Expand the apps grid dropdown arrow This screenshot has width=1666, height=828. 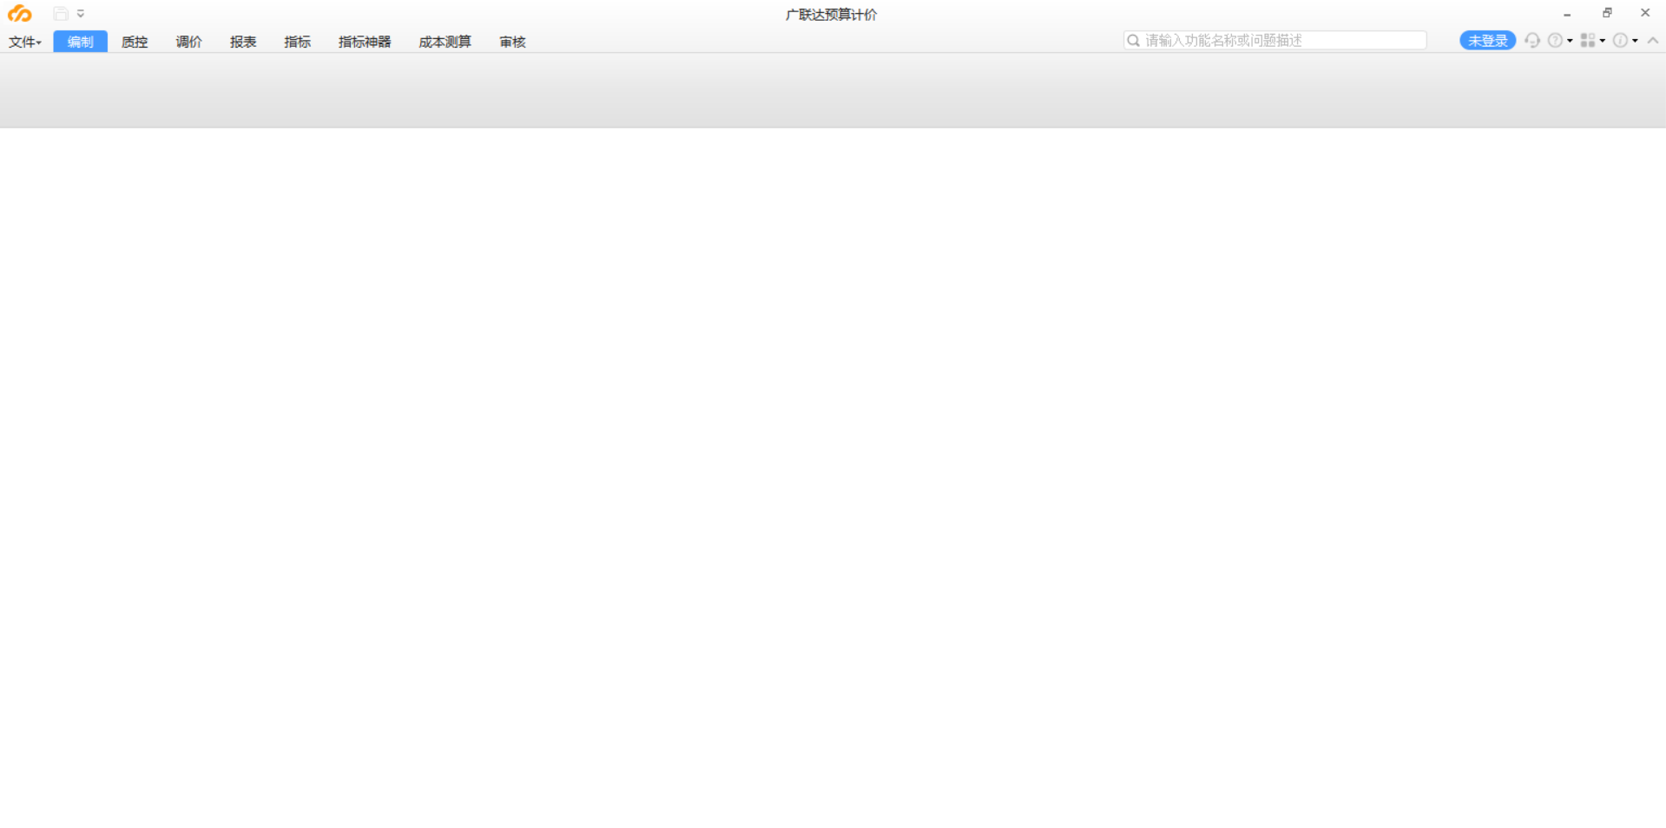pyautogui.click(x=1603, y=41)
